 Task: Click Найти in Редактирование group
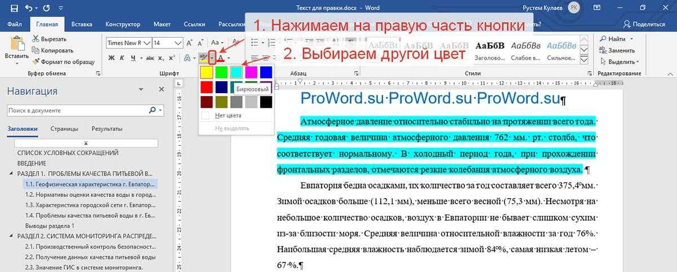pyautogui.click(x=616, y=39)
